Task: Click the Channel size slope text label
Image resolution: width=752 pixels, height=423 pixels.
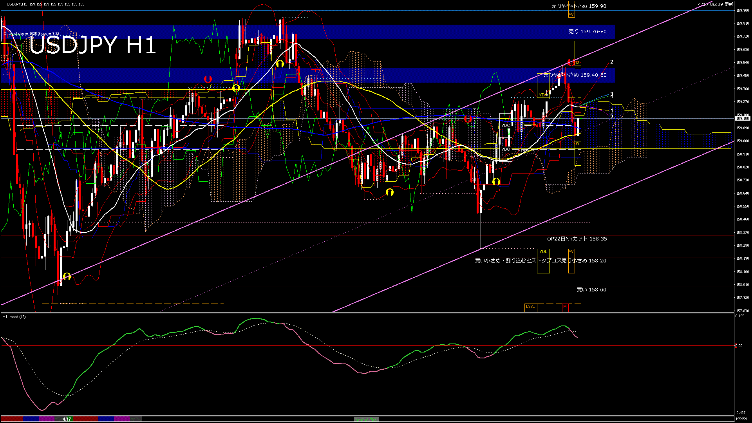Action: coord(31,34)
